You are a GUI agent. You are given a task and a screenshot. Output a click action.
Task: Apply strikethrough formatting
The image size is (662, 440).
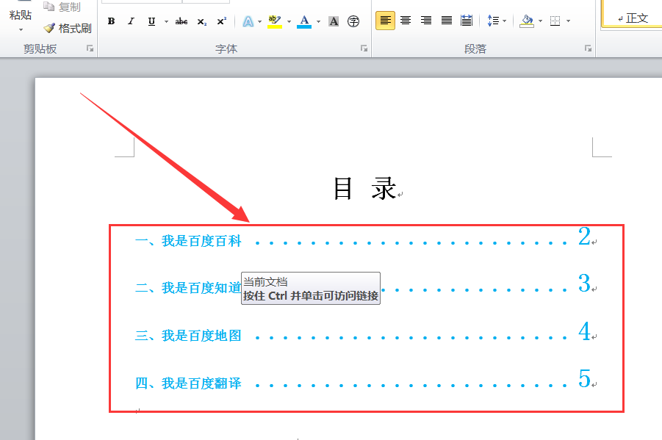click(181, 21)
